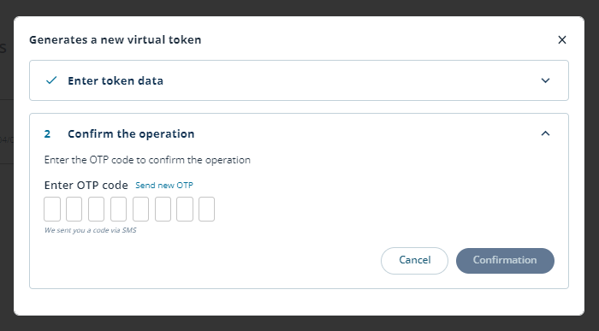Cancel the token generation
Image resolution: width=599 pixels, height=331 pixels.
coord(414,261)
